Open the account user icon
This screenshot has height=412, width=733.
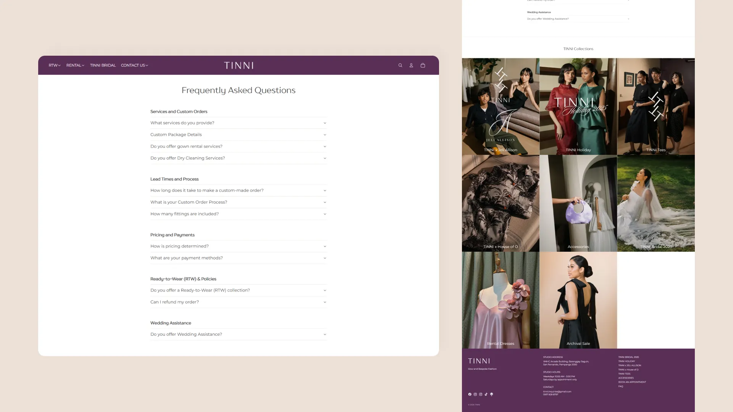(411, 65)
